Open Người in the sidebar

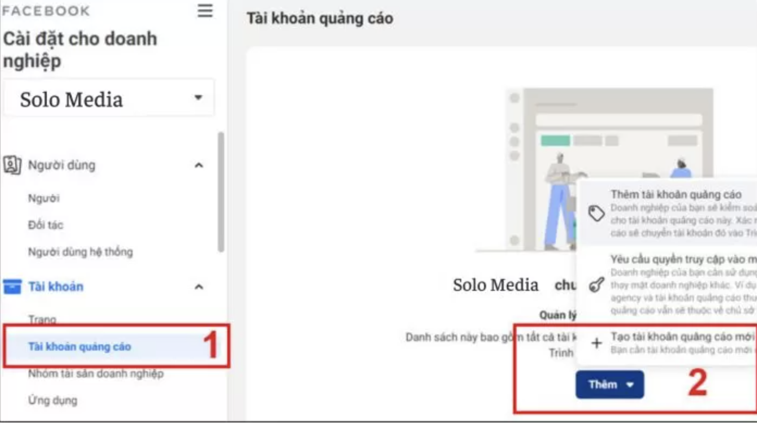(x=44, y=198)
